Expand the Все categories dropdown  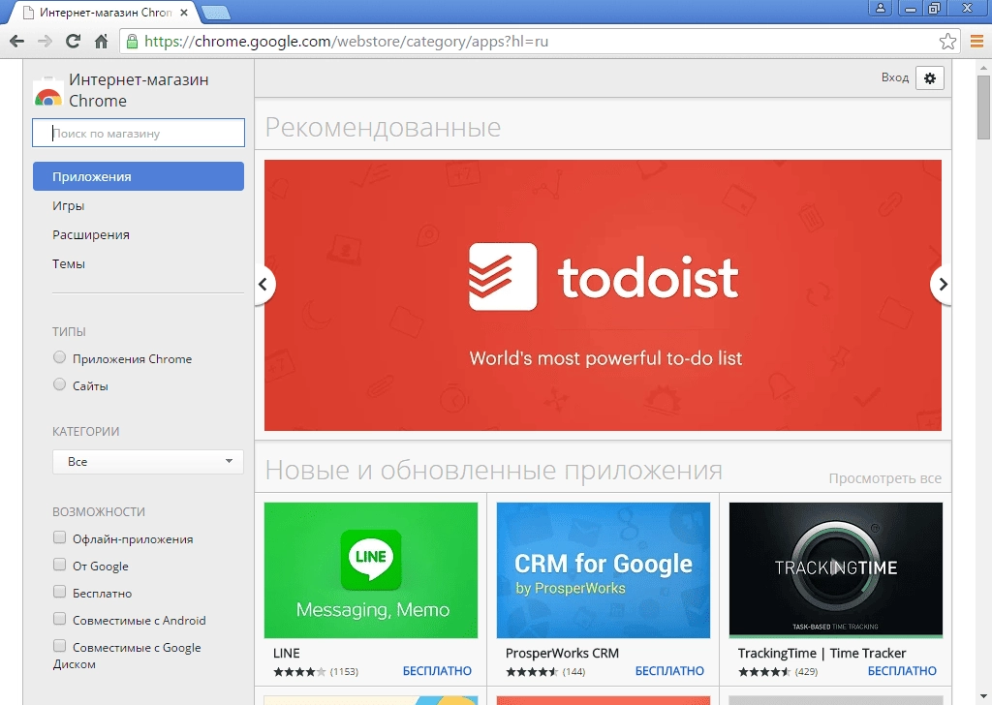pyautogui.click(x=148, y=462)
